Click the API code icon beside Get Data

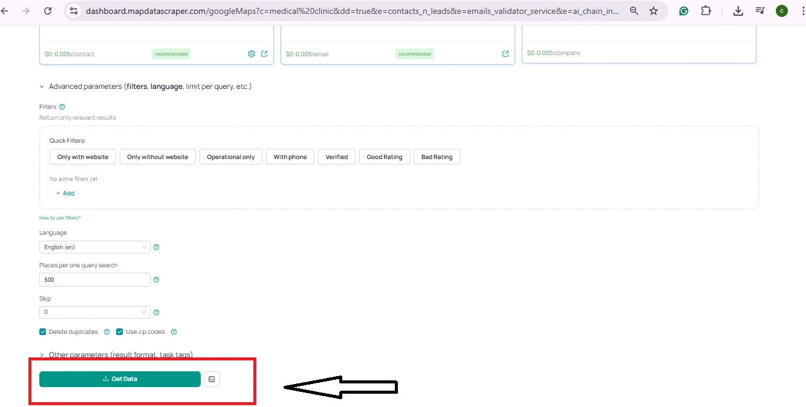click(212, 379)
